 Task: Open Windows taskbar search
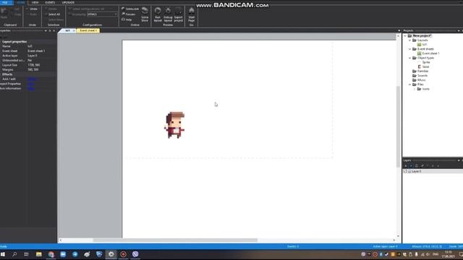(14, 254)
